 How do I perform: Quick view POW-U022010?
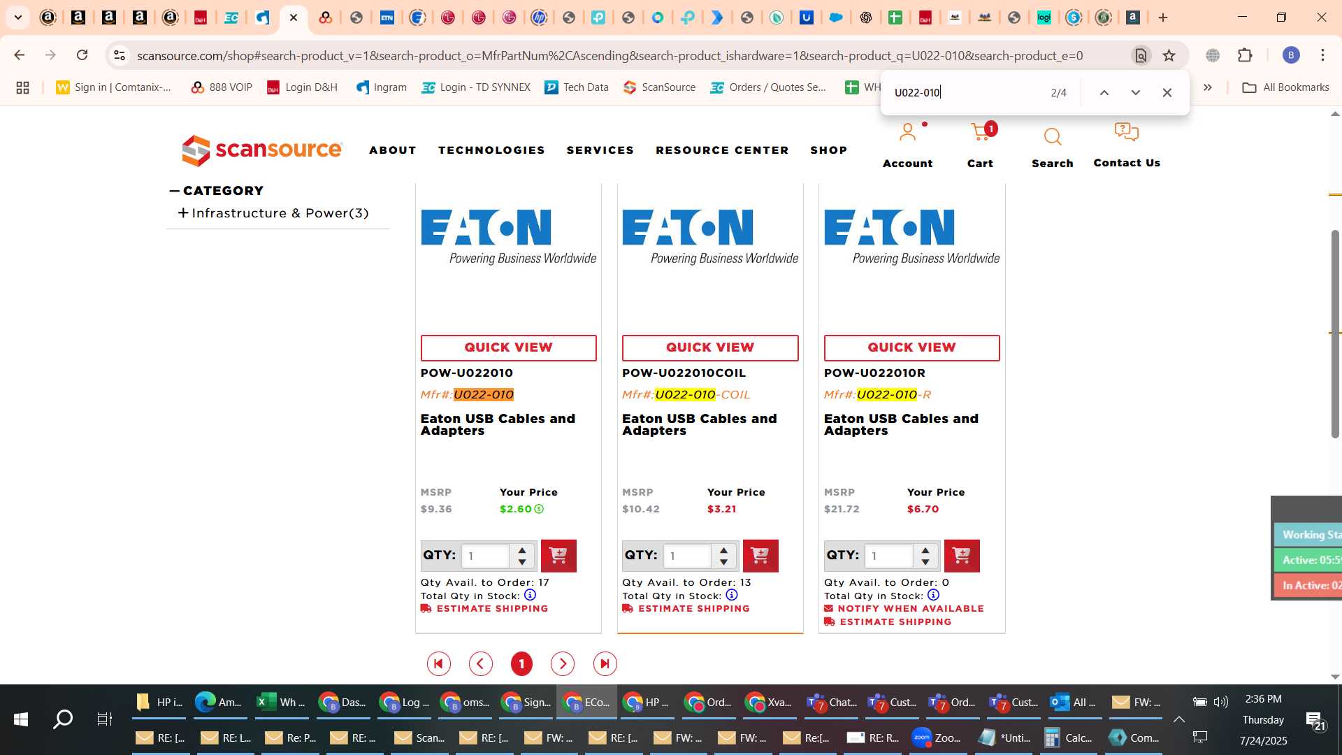508,347
